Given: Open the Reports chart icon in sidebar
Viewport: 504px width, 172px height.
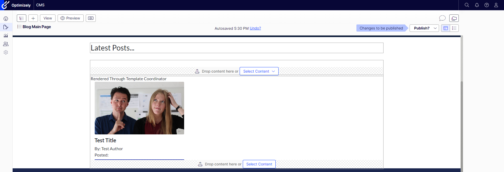Looking at the screenshot, I should pyautogui.click(x=6, y=36).
